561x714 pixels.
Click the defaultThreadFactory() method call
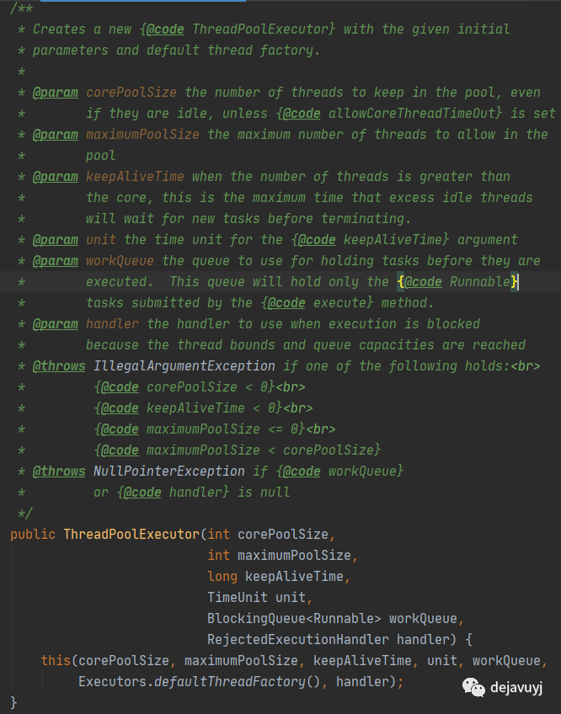(x=226, y=681)
